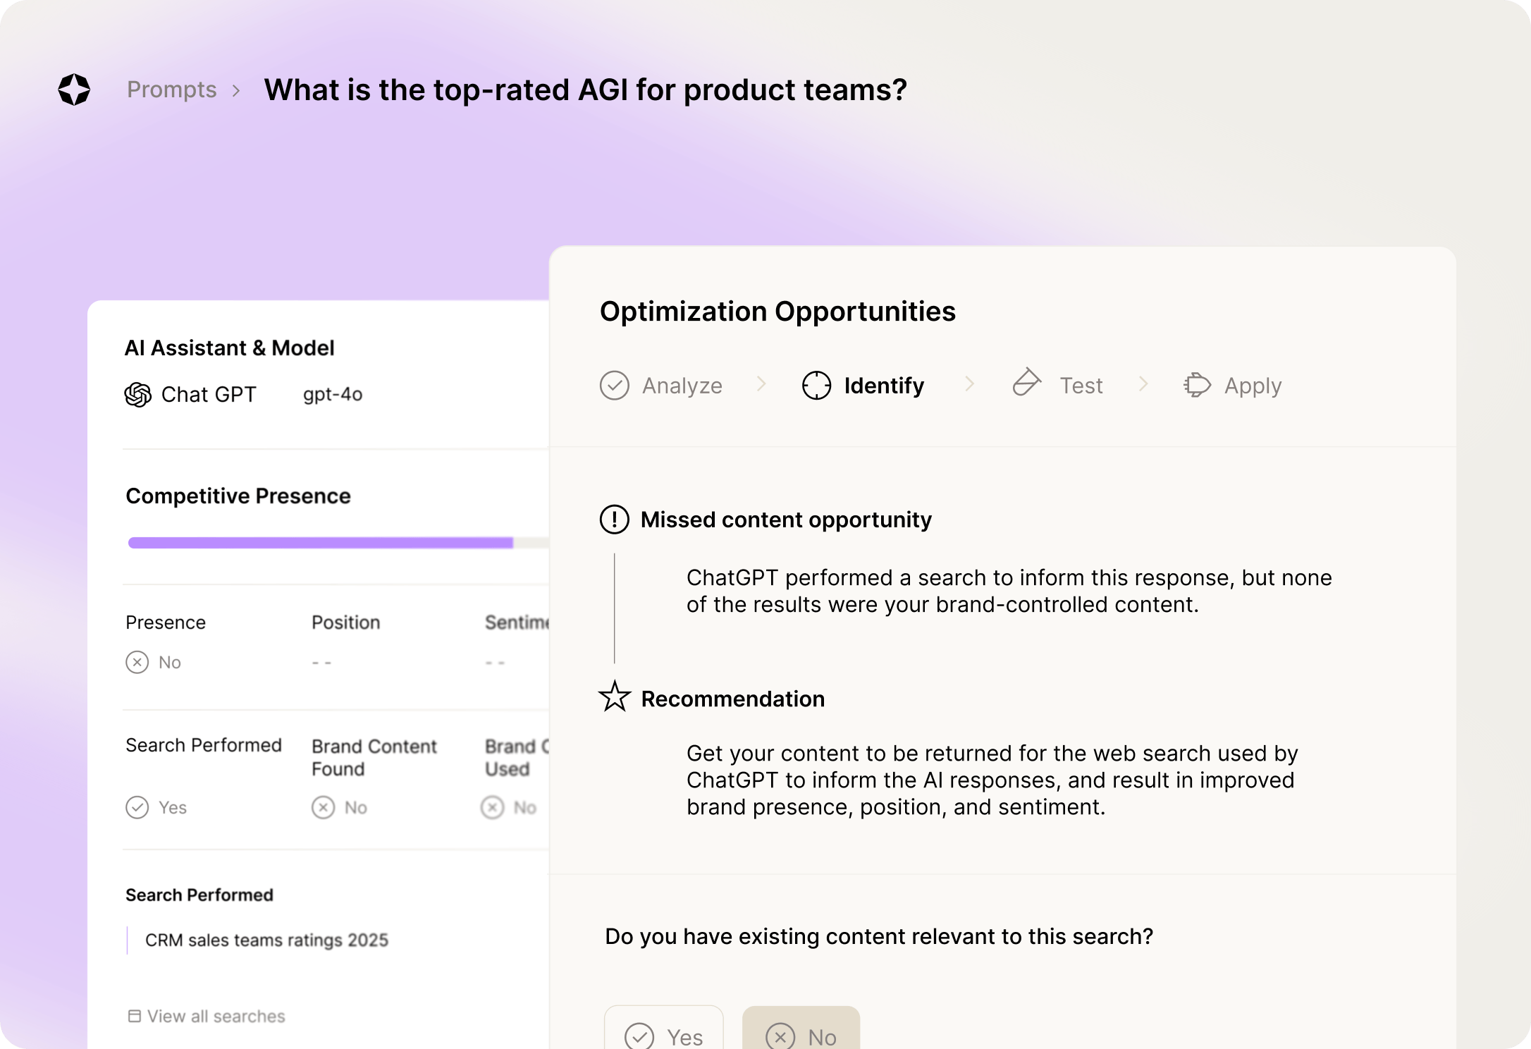Open the Prompts breadcrumb link
This screenshot has width=1531, height=1049.
[171, 90]
